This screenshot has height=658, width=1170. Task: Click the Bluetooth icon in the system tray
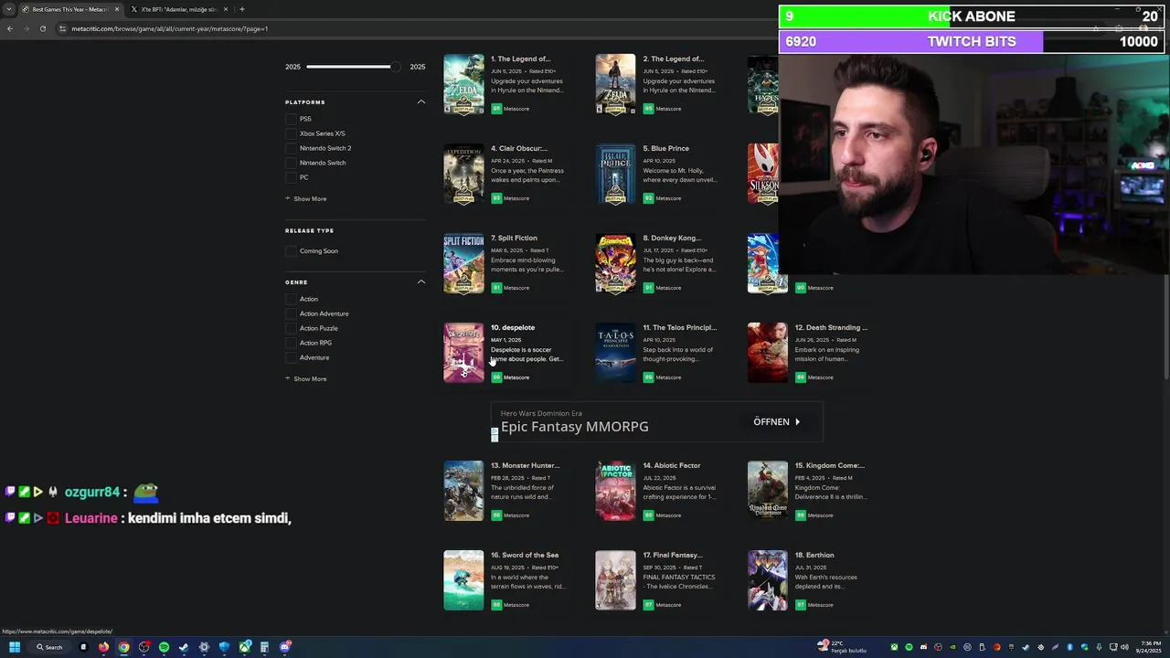pyautogui.click(x=1069, y=647)
